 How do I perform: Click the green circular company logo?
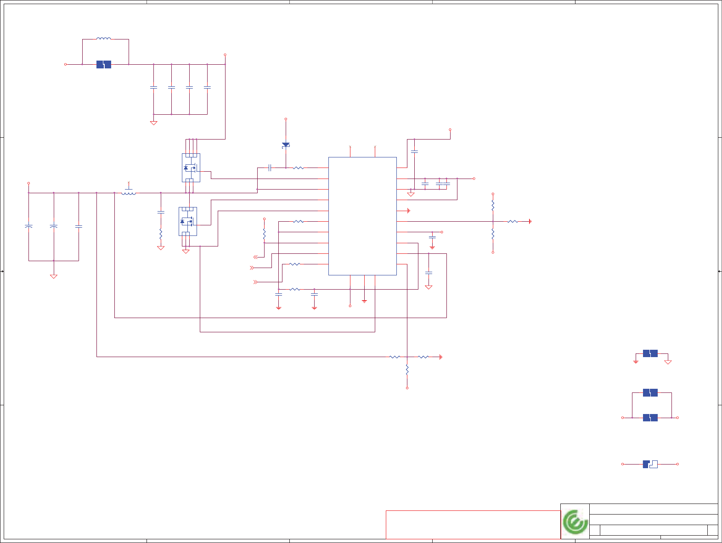(575, 521)
